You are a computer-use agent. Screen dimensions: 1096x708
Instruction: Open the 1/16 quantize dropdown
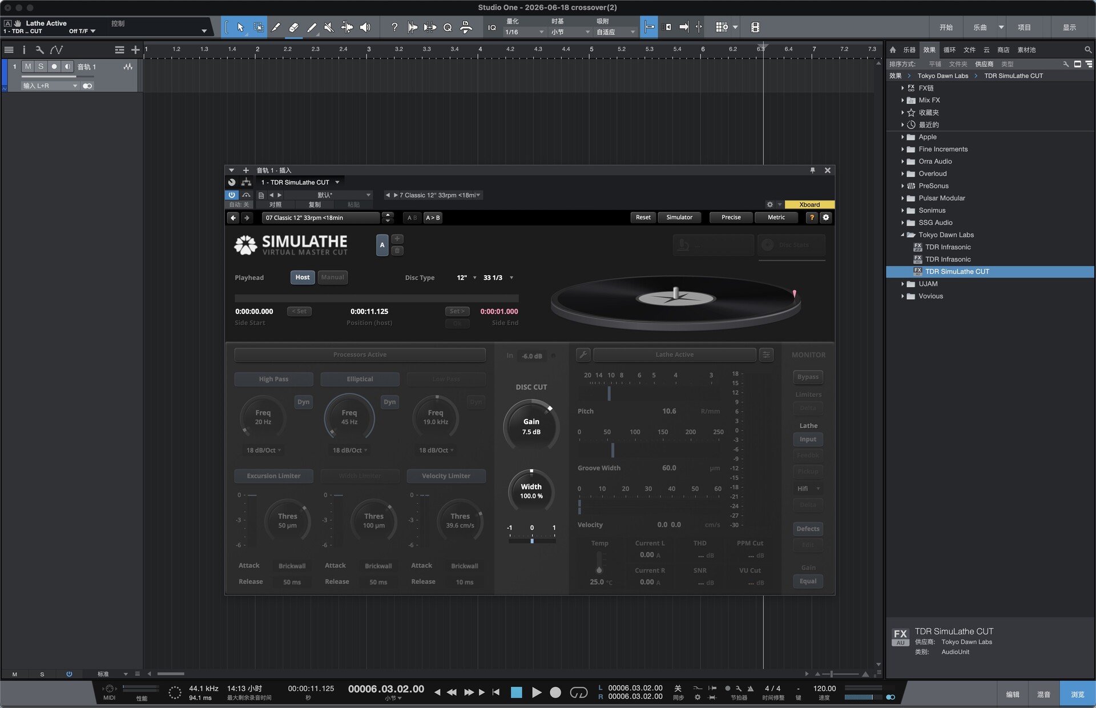coord(525,33)
